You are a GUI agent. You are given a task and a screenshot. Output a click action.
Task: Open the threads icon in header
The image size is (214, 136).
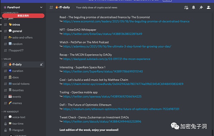coord(186,7)
